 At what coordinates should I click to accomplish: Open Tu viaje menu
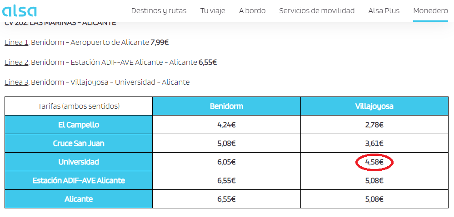pyautogui.click(x=213, y=10)
